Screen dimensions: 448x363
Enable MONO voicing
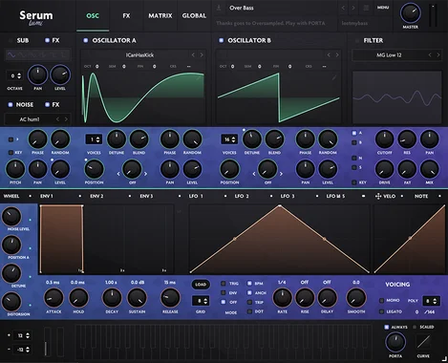tap(381, 300)
